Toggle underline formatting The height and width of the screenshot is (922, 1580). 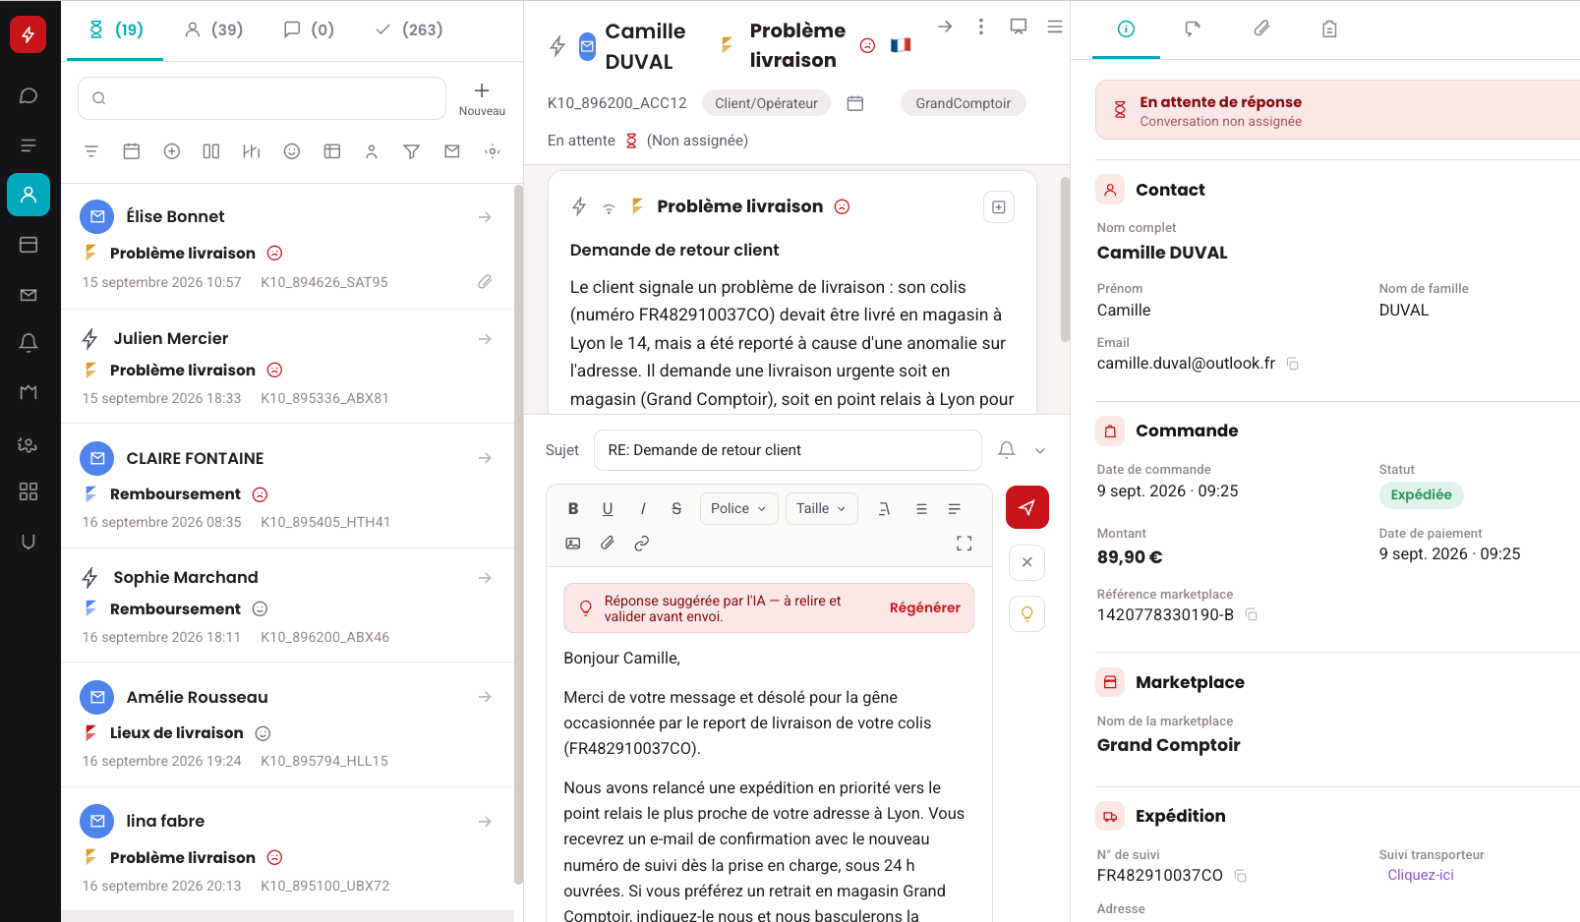pos(608,508)
